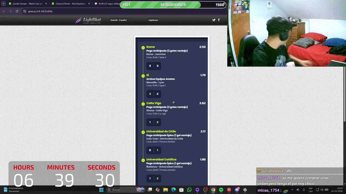
Task: Click the Roma - Juventus 3-3 score box
Action: pyautogui.click(x=154, y=66)
